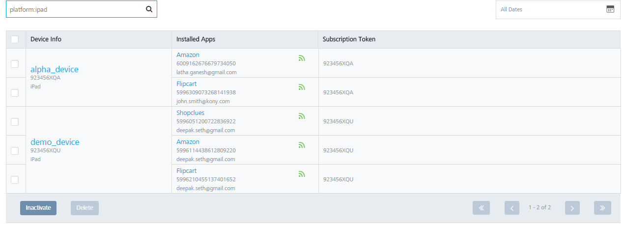
Task: Click the status icon for john.smith Flipcart row
Action: click(x=302, y=87)
